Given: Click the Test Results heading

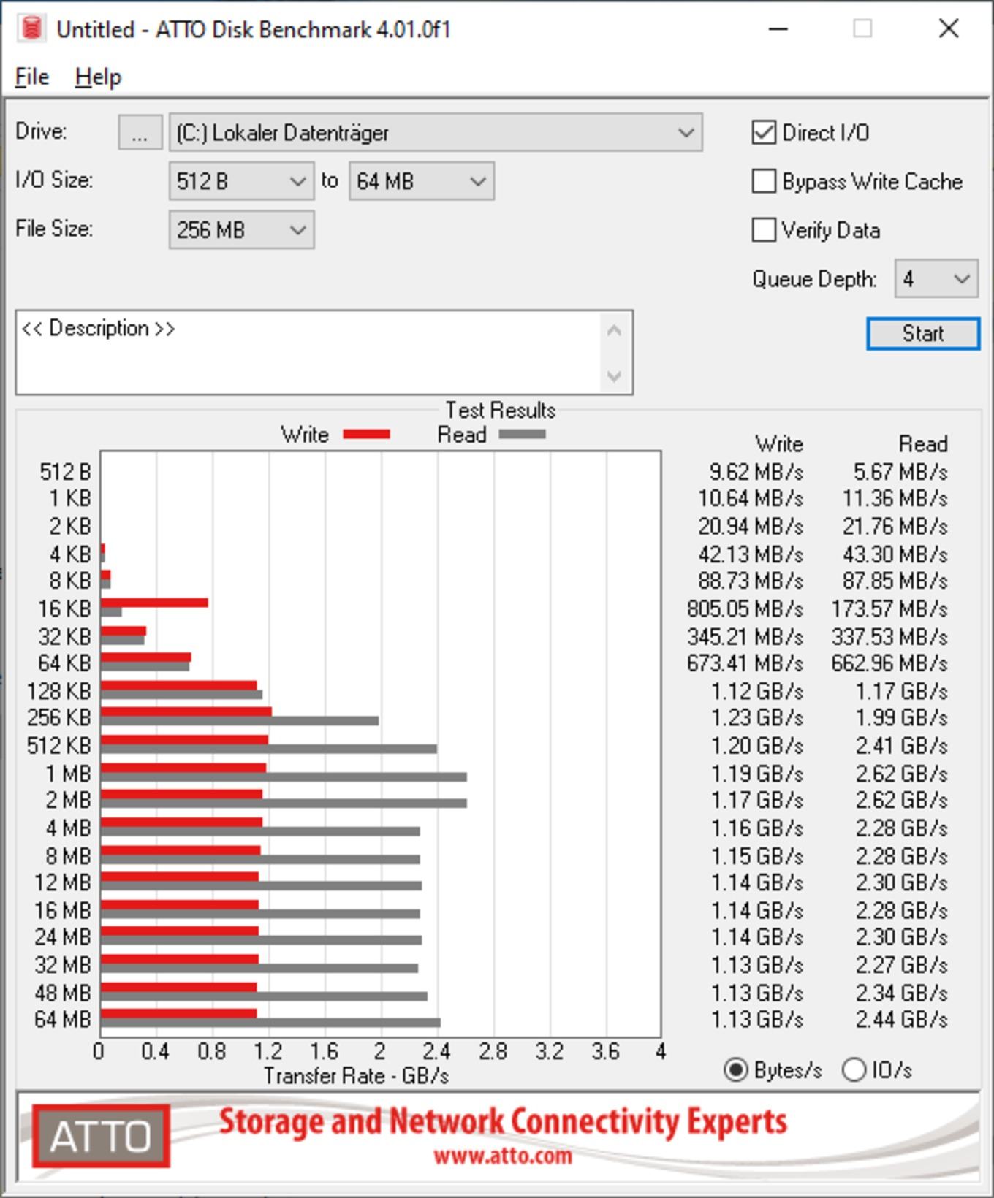Looking at the screenshot, I should (x=501, y=411).
